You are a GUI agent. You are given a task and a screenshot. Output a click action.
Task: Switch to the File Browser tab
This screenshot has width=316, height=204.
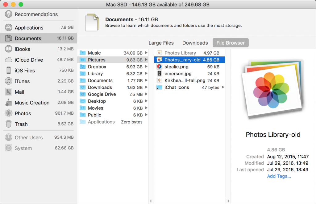point(231,43)
